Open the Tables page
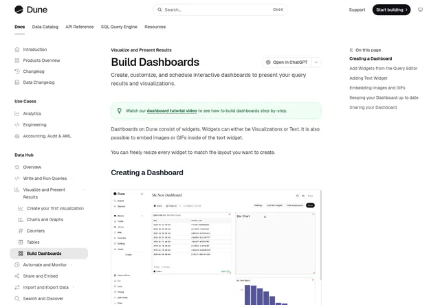 point(33,242)
